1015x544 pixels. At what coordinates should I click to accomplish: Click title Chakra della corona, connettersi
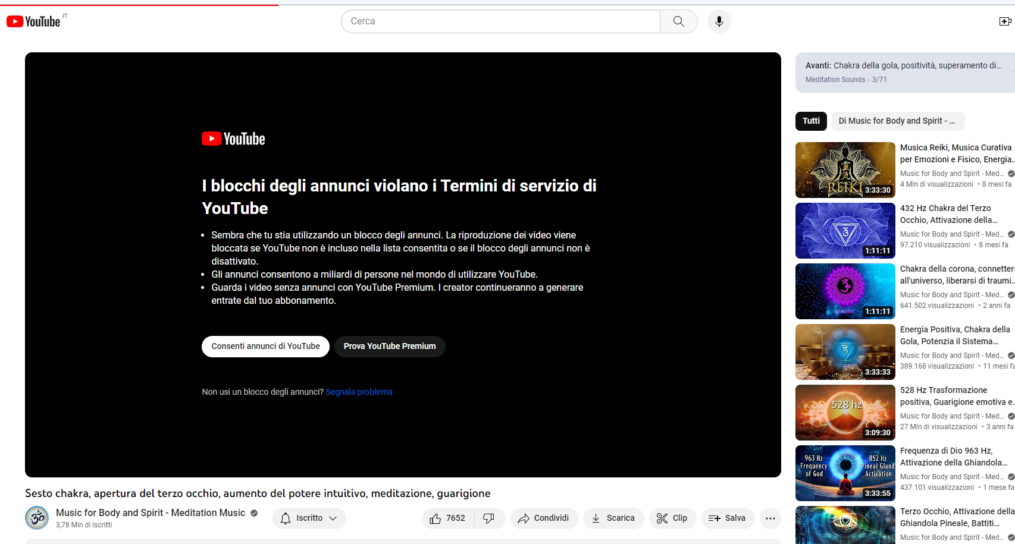(957, 275)
